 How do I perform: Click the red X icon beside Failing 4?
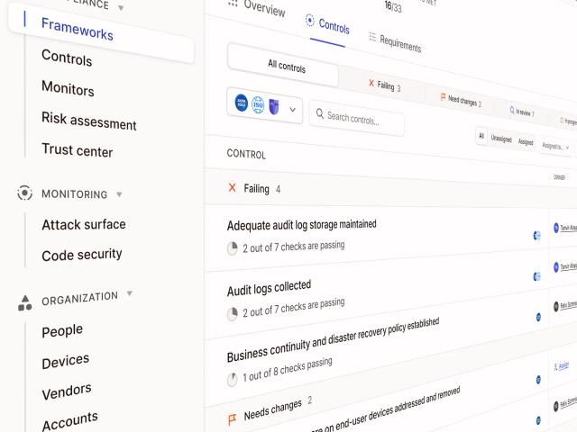(233, 188)
